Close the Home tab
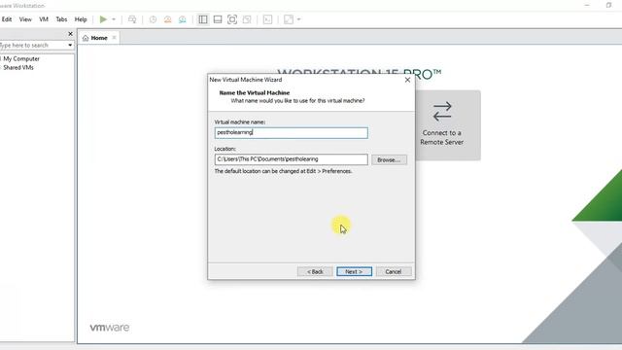 114,38
